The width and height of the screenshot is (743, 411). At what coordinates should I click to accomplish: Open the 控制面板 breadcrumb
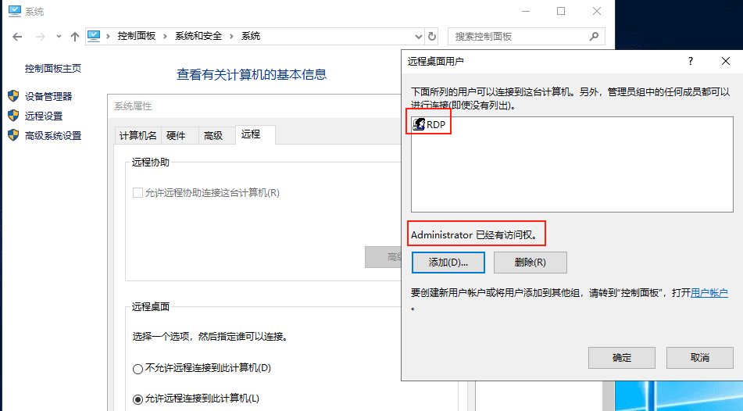[137, 36]
